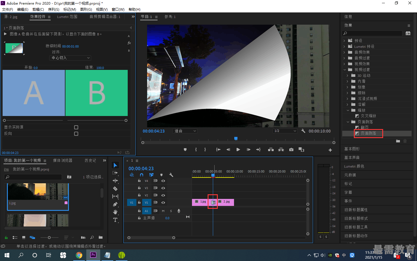This screenshot has width=417, height=261.
Task: Expand the 预设 effects folder
Action: tap(344, 41)
